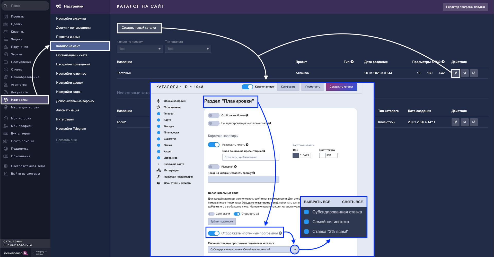Click help icon beside Разрешить печать

coord(247,145)
